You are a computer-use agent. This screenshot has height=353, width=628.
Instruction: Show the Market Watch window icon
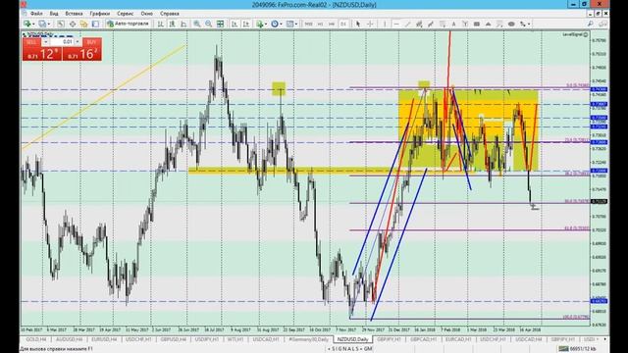click(61, 24)
